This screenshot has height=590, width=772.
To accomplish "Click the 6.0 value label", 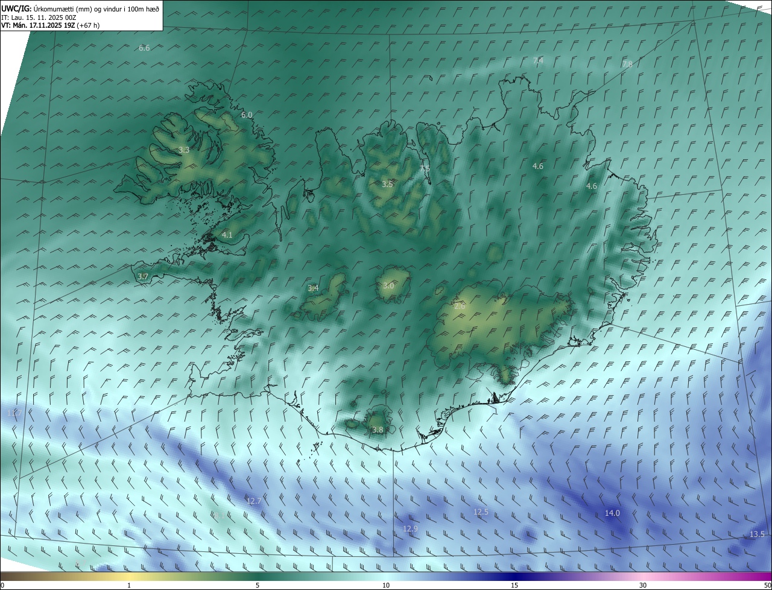I will [x=247, y=115].
